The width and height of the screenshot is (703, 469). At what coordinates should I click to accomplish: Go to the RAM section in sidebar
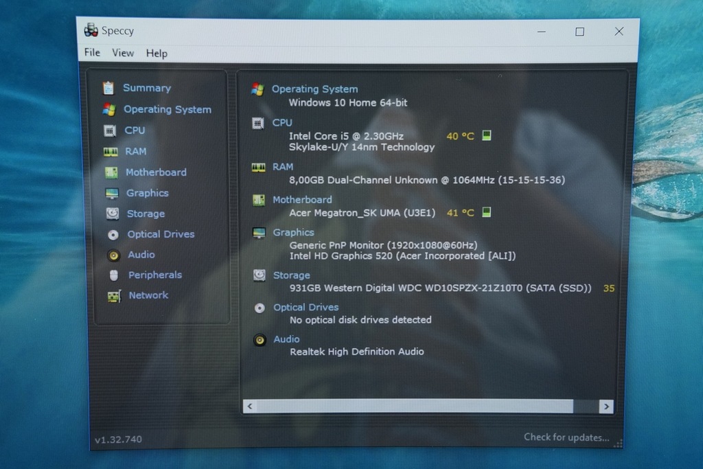(x=136, y=152)
